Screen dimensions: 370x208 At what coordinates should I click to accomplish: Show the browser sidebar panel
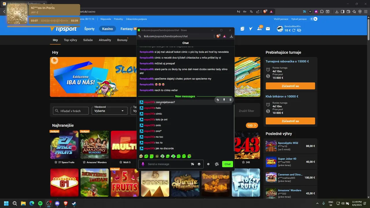tap(343, 12)
